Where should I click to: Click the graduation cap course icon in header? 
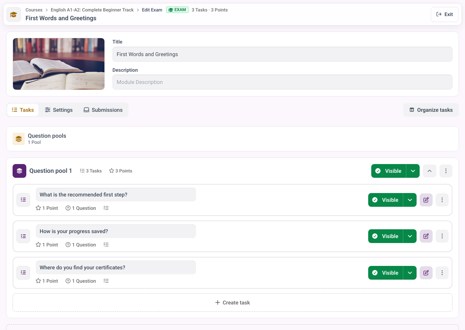[x=14, y=14]
